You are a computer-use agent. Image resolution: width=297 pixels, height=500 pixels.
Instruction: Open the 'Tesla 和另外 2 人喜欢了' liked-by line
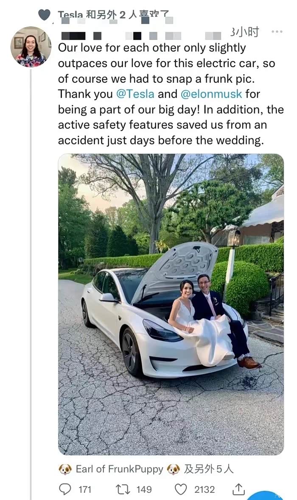pyautogui.click(x=114, y=14)
